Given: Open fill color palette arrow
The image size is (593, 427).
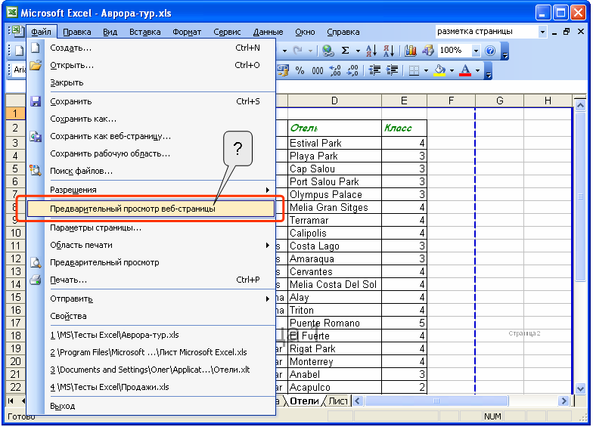Looking at the screenshot, I should pyautogui.click(x=452, y=71).
